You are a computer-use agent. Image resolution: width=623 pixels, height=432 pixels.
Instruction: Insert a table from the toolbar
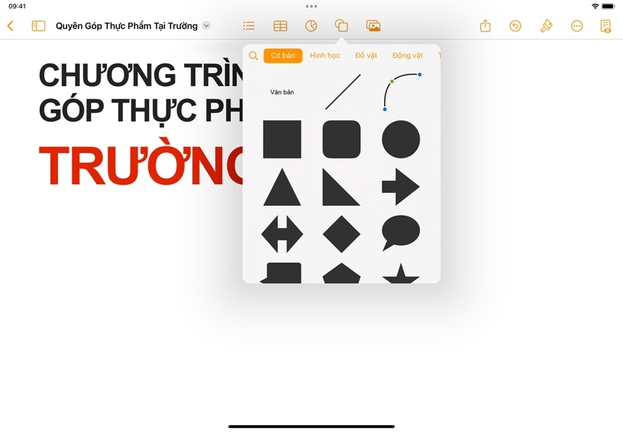pyautogui.click(x=280, y=26)
